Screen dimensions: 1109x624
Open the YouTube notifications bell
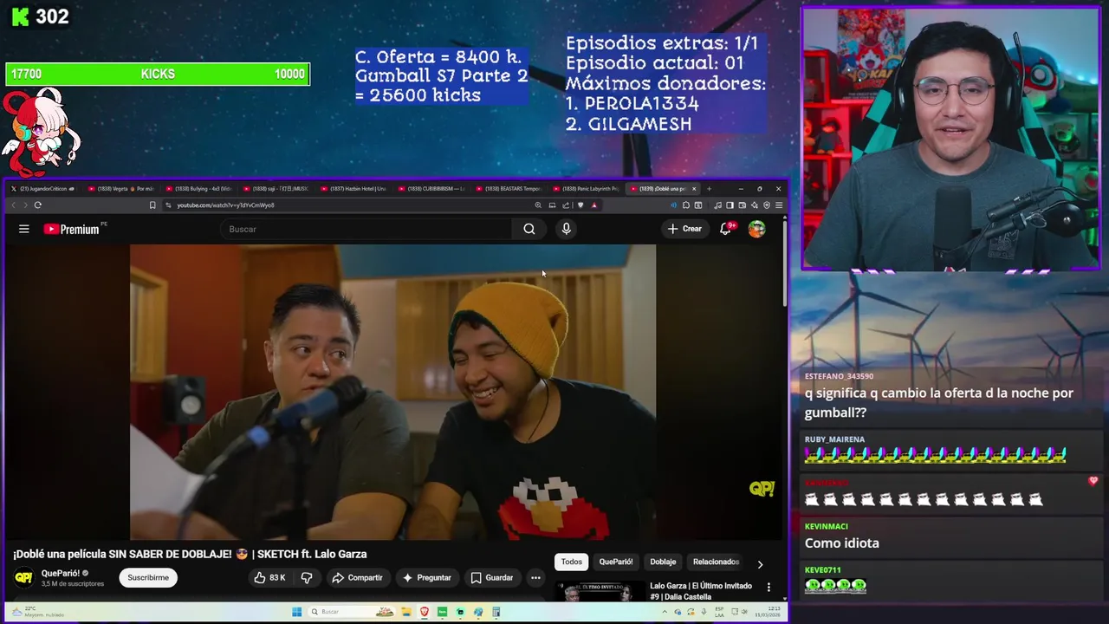click(726, 229)
